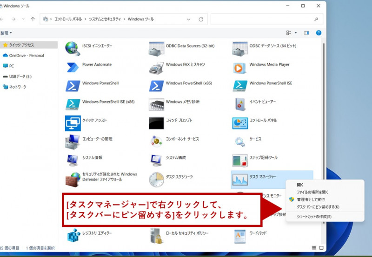Image resolution: width=372 pixels, height=257 pixels.
Task: Select the ステップ記録ツール icon
Action: click(240, 161)
